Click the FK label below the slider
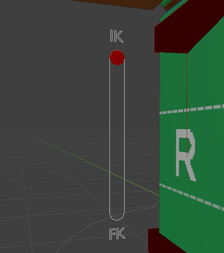224x253 pixels. (117, 234)
